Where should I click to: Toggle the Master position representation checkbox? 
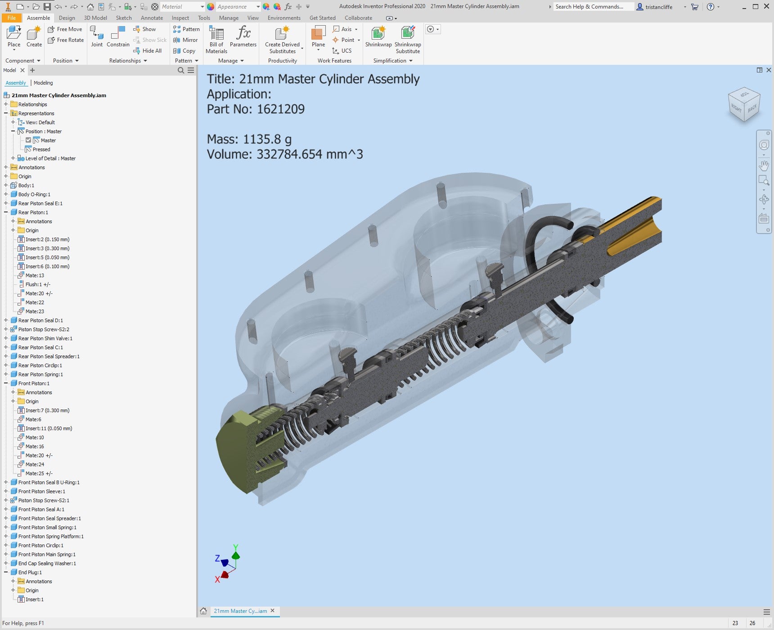[x=28, y=140]
